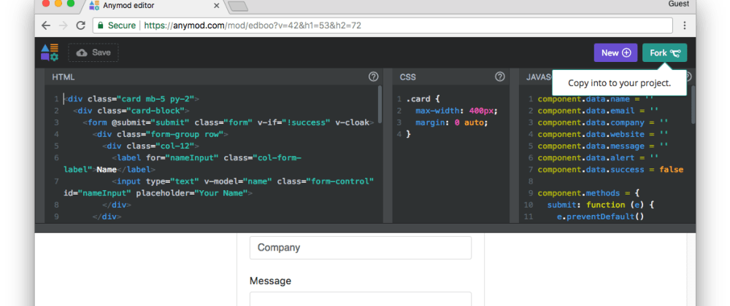Open the CSS panel help icon

pos(500,76)
